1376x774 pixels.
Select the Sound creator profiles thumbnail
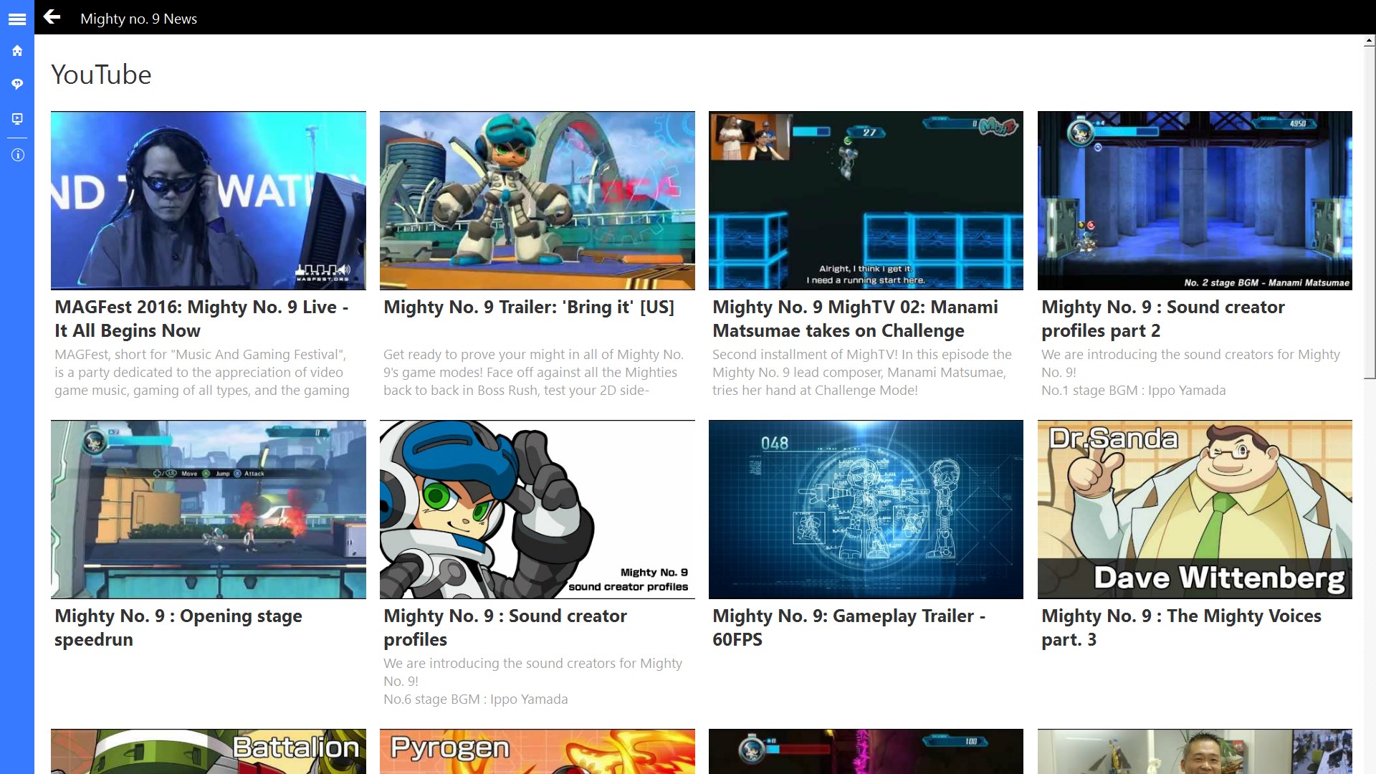click(x=537, y=509)
